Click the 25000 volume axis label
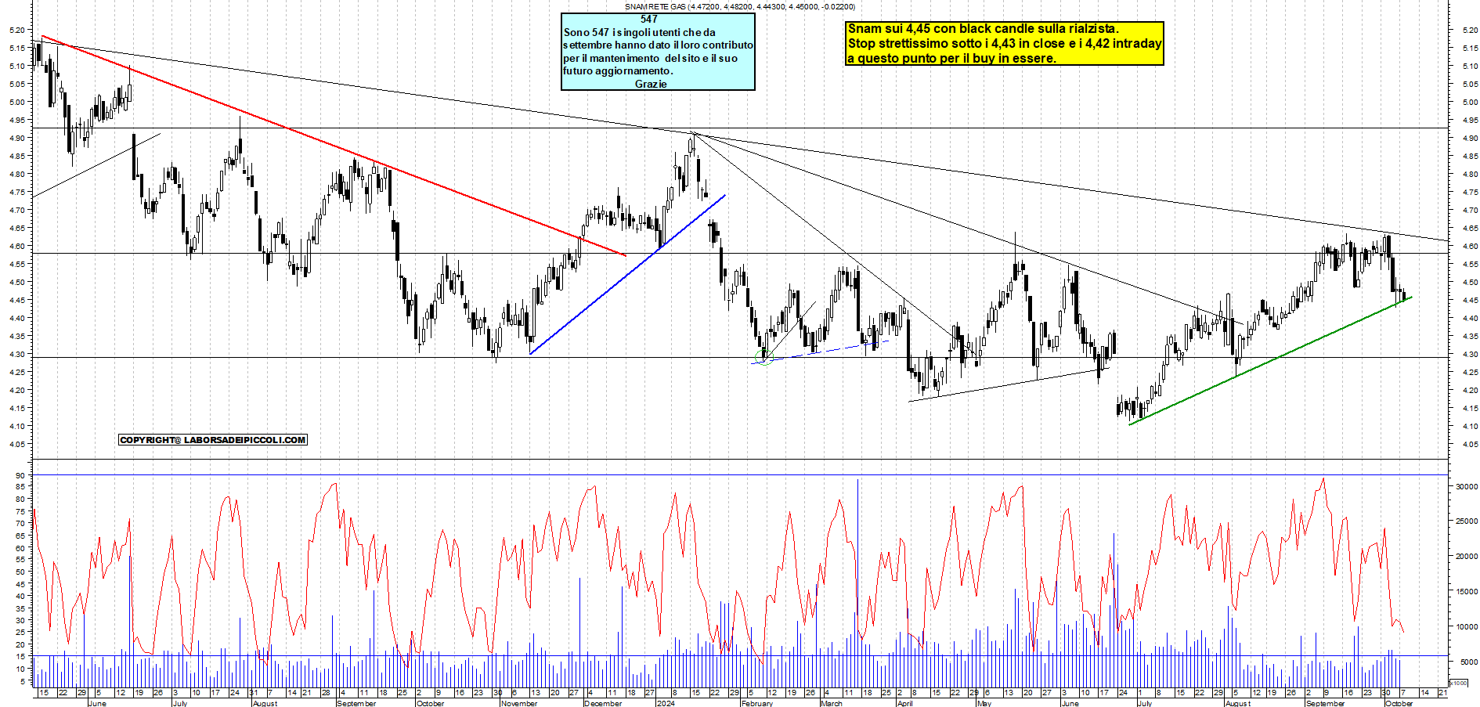This screenshot has width=1480, height=707. (1467, 521)
